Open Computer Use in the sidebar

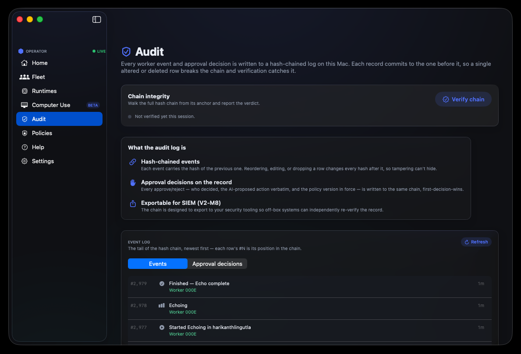pyautogui.click(x=59, y=105)
